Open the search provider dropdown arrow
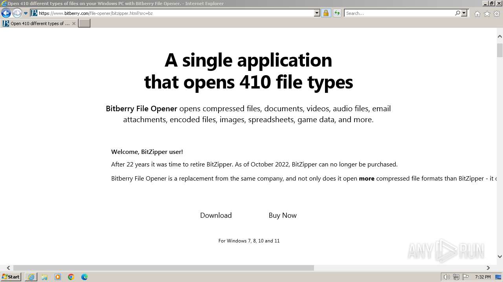 click(464, 13)
